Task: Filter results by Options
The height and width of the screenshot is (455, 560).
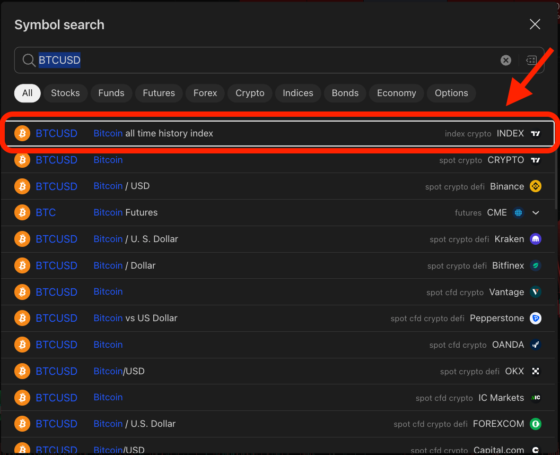Action: point(451,93)
